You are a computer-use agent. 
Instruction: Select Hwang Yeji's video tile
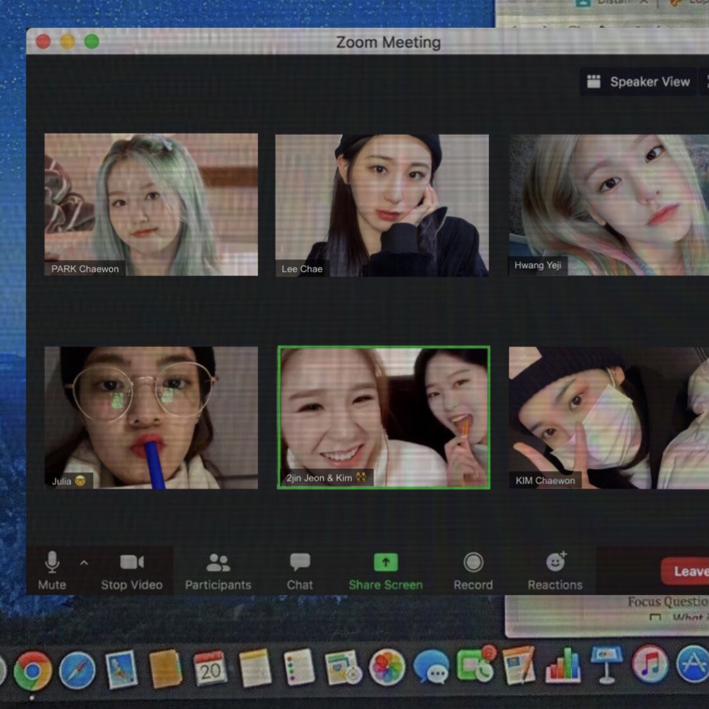(x=609, y=204)
